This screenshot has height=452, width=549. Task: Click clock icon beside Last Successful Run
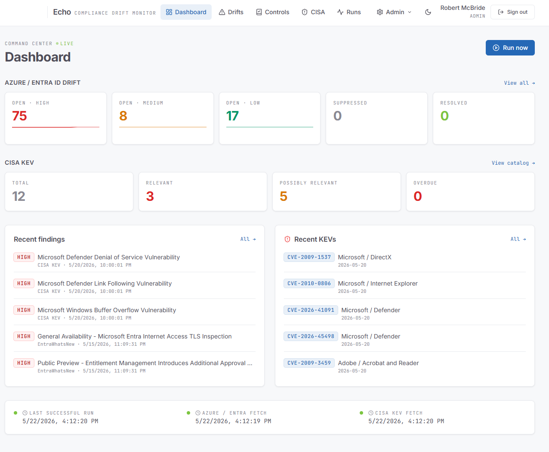click(25, 413)
